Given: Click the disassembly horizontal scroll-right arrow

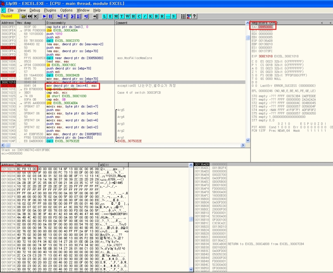Looking at the screenshot, I should pos(243,145).
